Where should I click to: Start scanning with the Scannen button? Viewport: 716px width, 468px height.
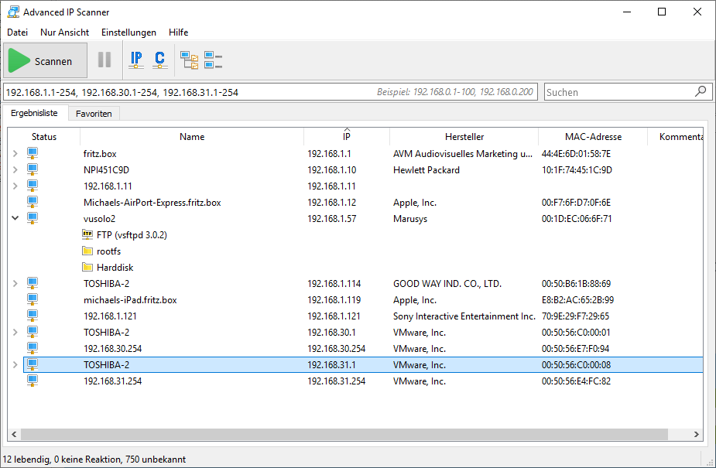45,60
